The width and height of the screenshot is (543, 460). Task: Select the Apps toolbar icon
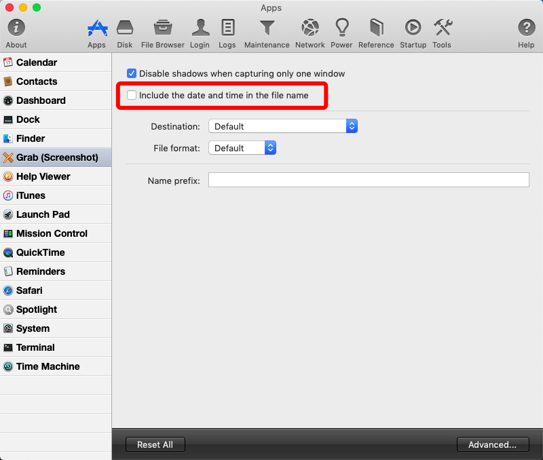tap(96, 33)
